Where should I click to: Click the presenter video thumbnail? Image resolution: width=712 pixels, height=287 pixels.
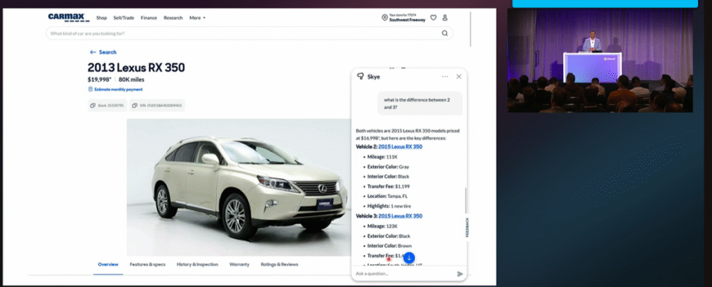coord(600,60)
